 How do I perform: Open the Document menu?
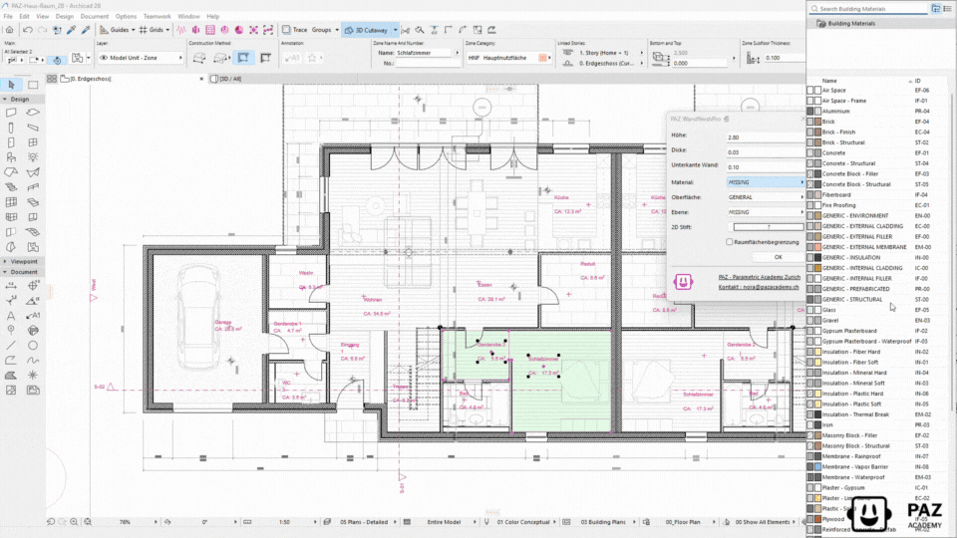pos(95,17)
